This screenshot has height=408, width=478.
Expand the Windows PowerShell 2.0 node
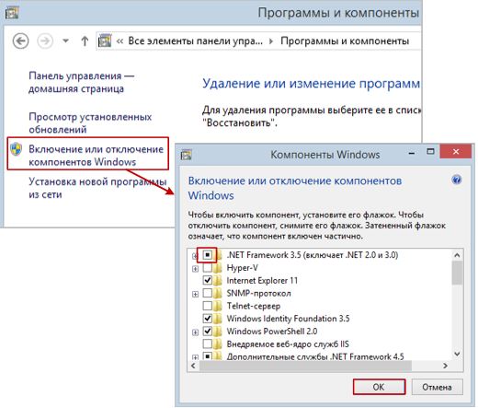pos(195,332)
